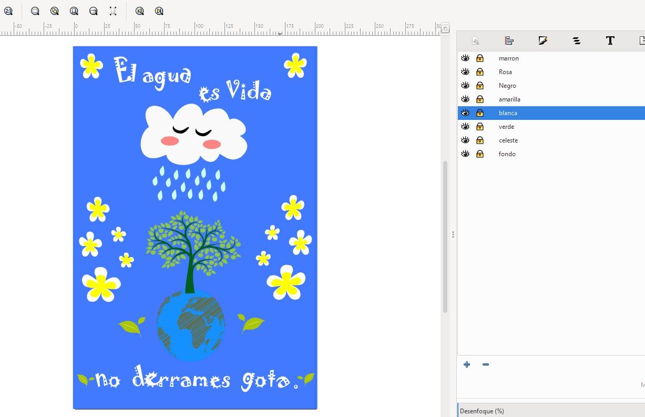The height and width of the screenshot is (417, 645).
Task: Hide the Rosa layer
Action: click(x=465, y=72)
